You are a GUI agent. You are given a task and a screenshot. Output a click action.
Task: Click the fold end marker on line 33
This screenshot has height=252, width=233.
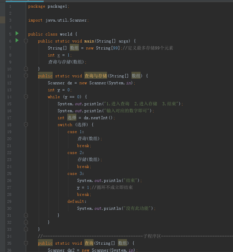coord(26,229)
